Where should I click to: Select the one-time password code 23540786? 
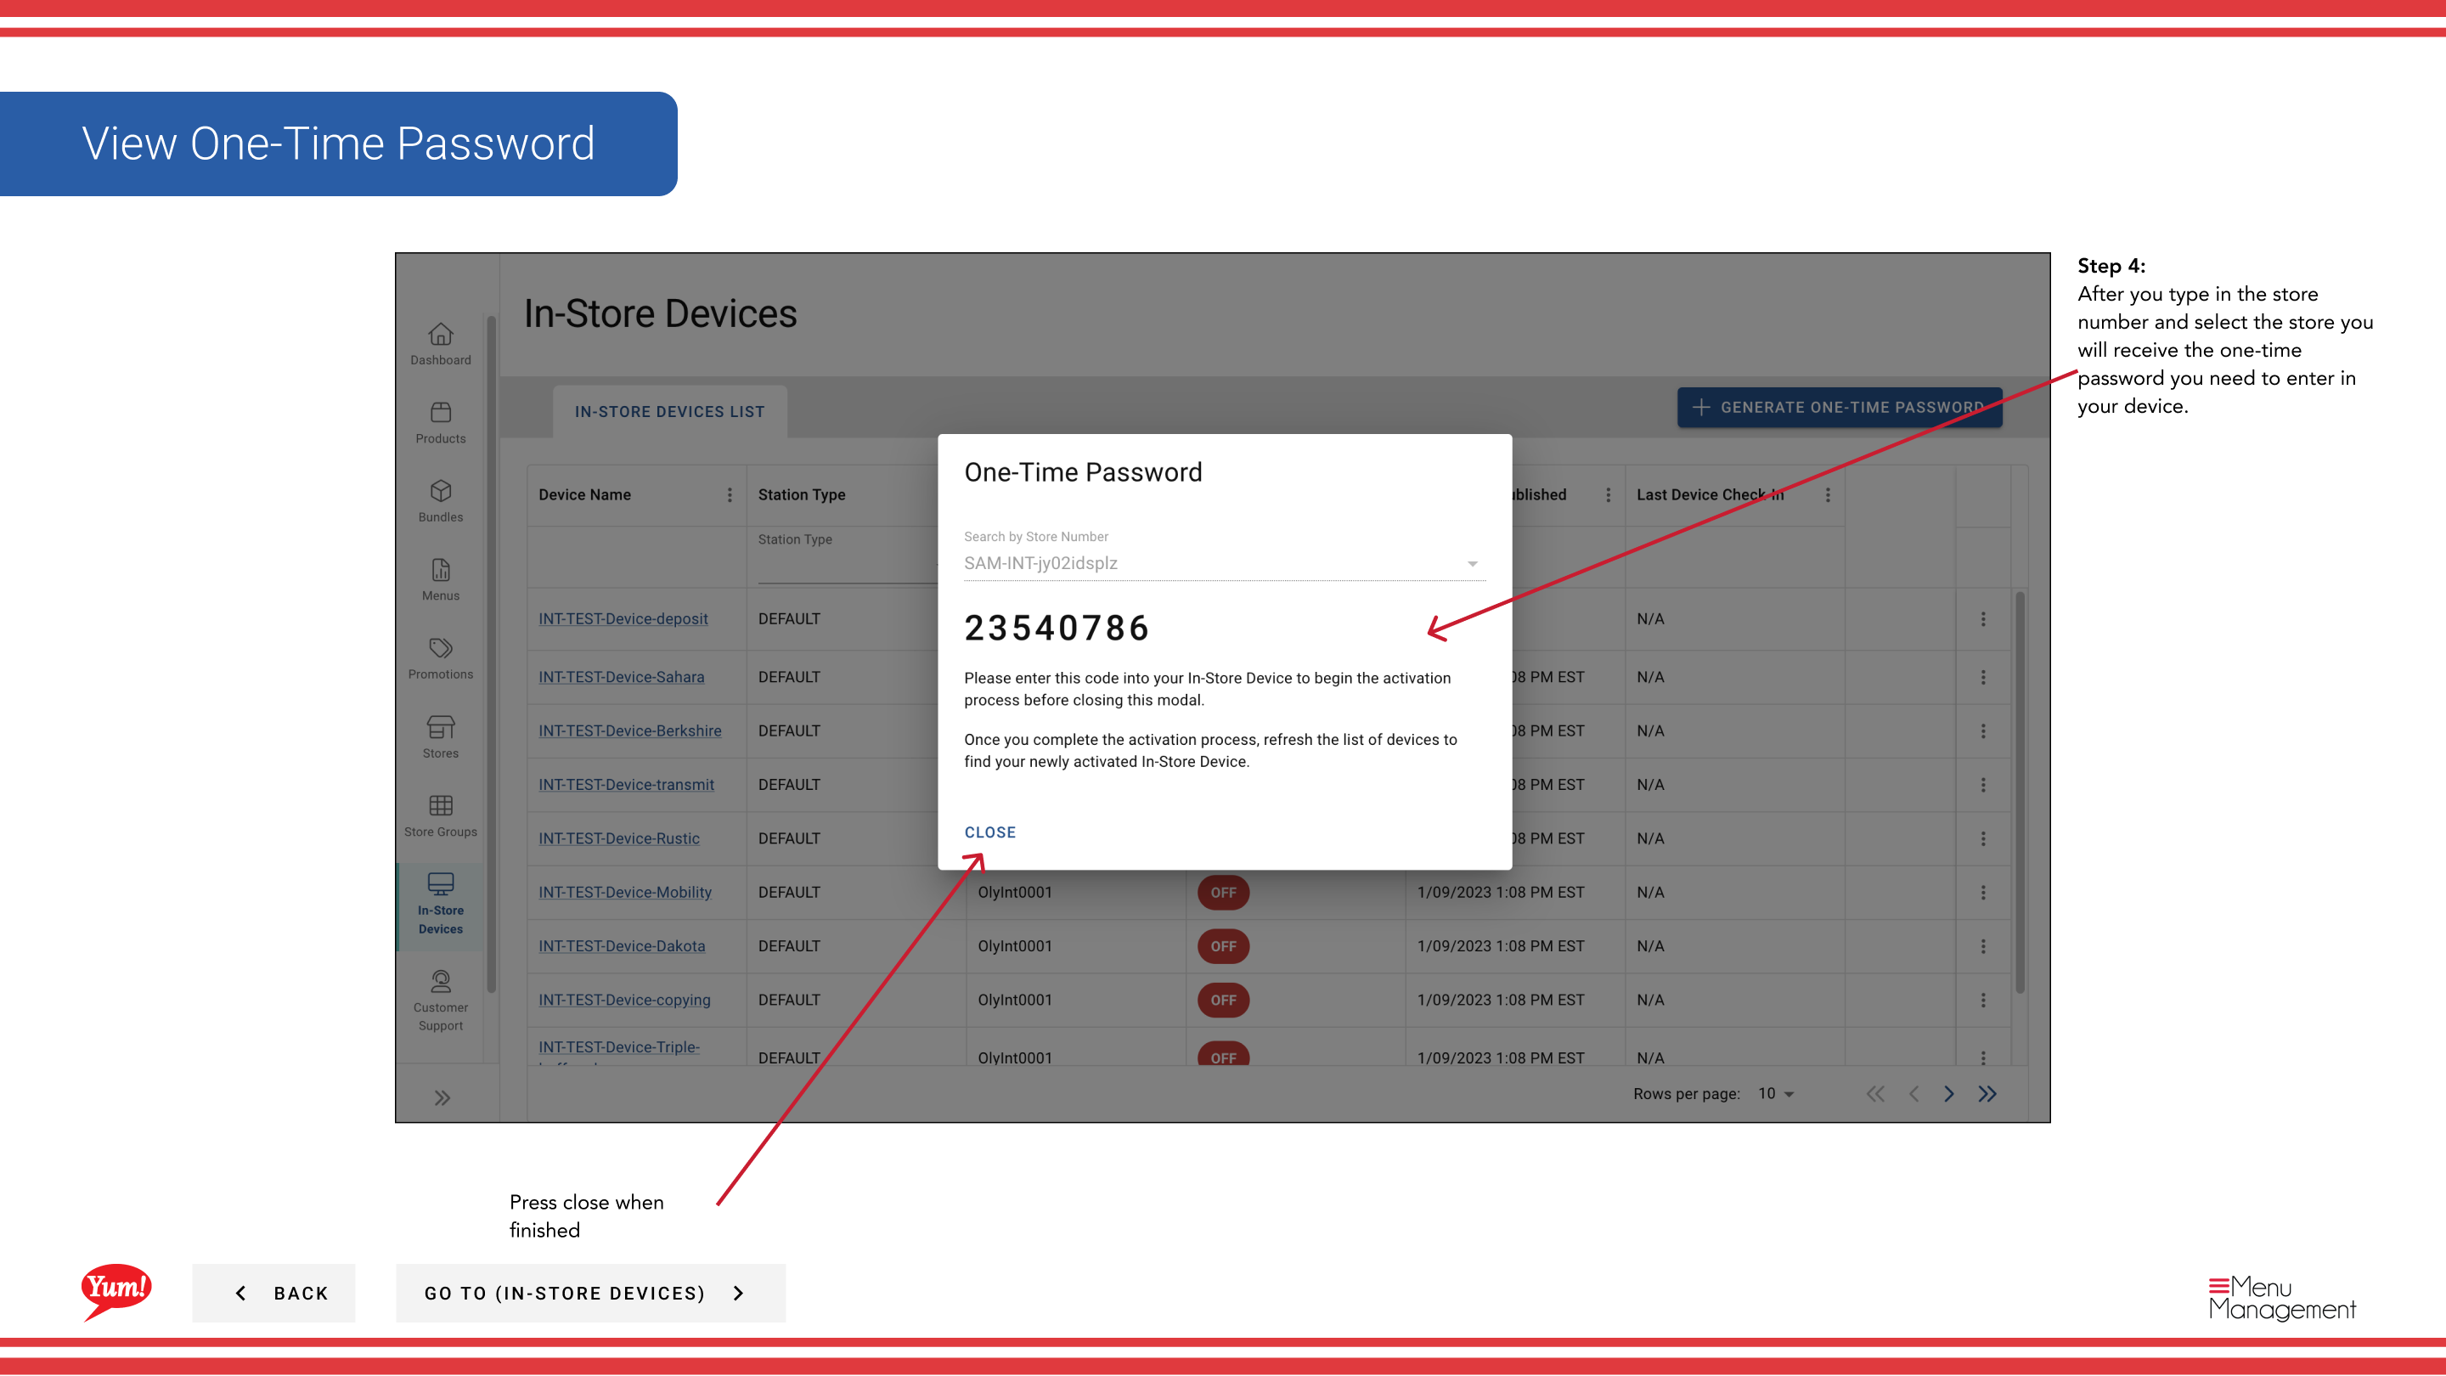click(x=1057, y=629)
